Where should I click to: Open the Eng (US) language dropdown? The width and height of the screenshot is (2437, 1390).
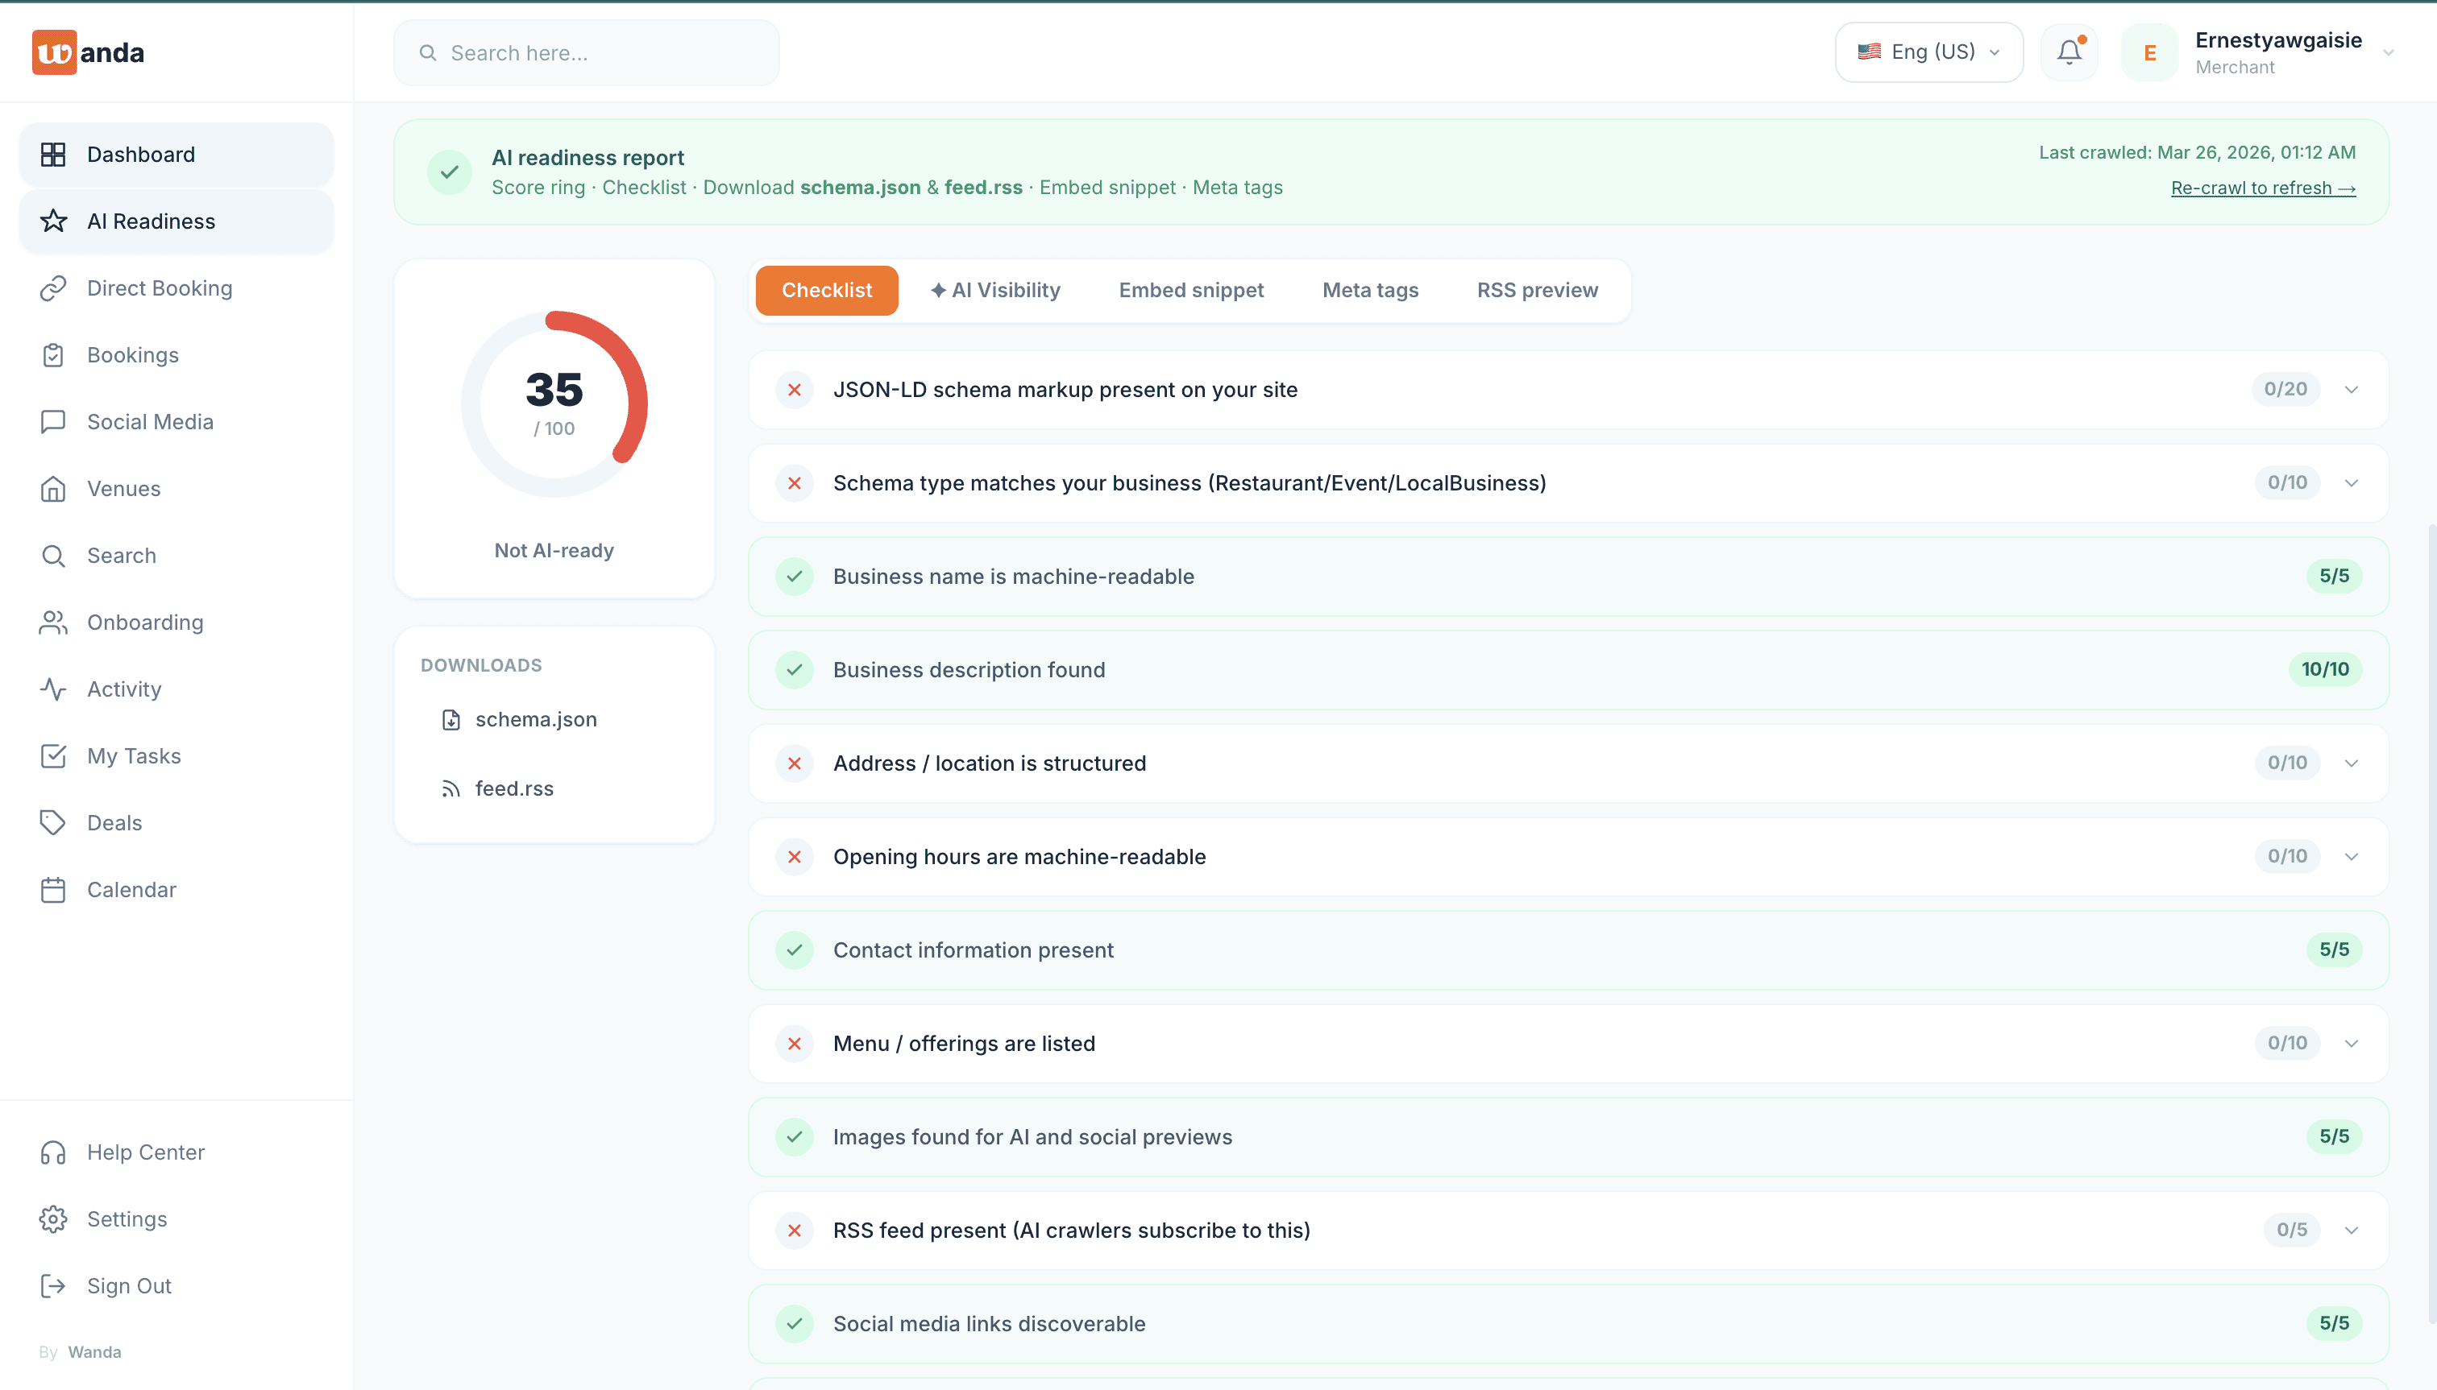click(1928, 52)
